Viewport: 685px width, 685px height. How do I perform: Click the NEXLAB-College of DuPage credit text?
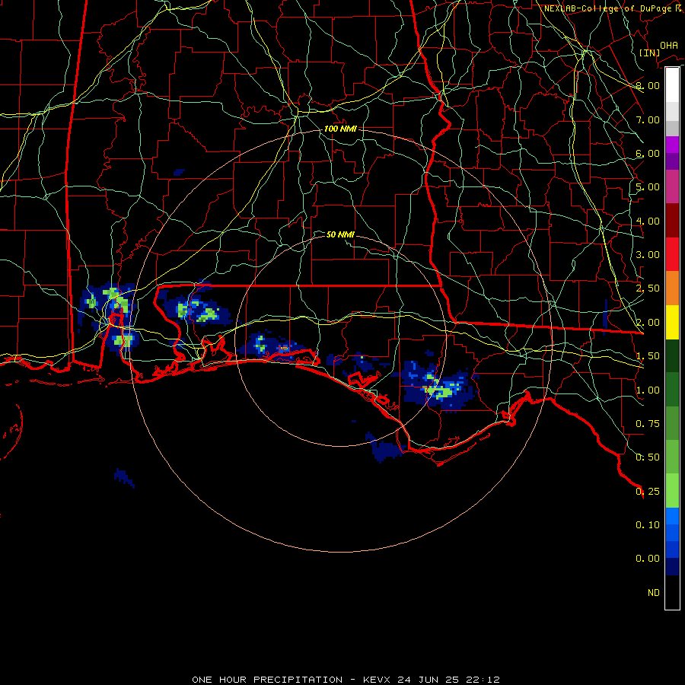613,8
